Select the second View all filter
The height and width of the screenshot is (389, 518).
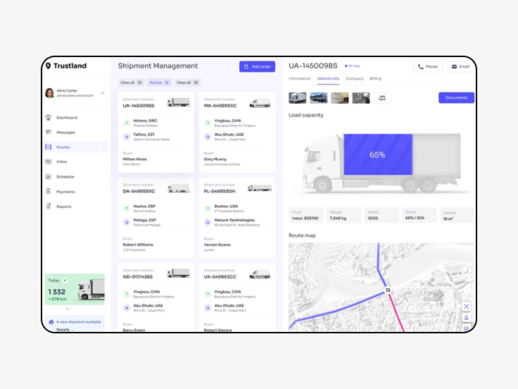[187, 82]
